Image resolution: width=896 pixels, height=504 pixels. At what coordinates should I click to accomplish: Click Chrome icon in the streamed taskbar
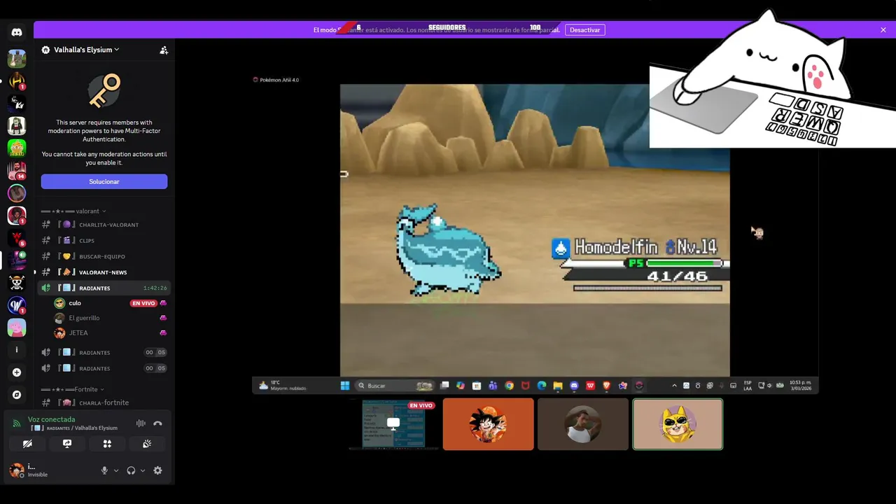pos(509,386)
